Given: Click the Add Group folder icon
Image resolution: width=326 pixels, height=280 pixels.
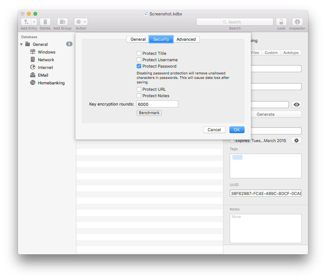Looking at the screenshot, I should pos(63,22).
